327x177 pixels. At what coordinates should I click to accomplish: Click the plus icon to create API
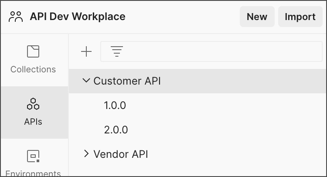tap(87, 52)
